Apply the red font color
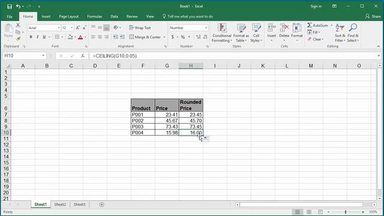384x216 pixels. (x=80, y=37)
